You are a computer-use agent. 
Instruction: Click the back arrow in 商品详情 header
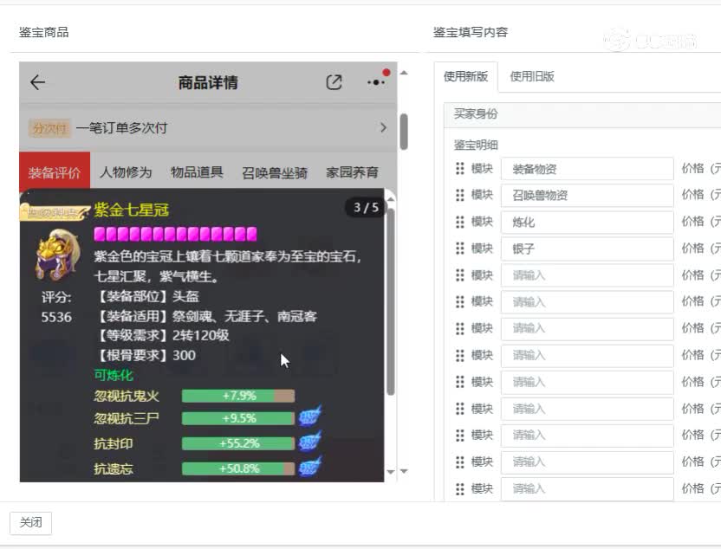(36, 81)
